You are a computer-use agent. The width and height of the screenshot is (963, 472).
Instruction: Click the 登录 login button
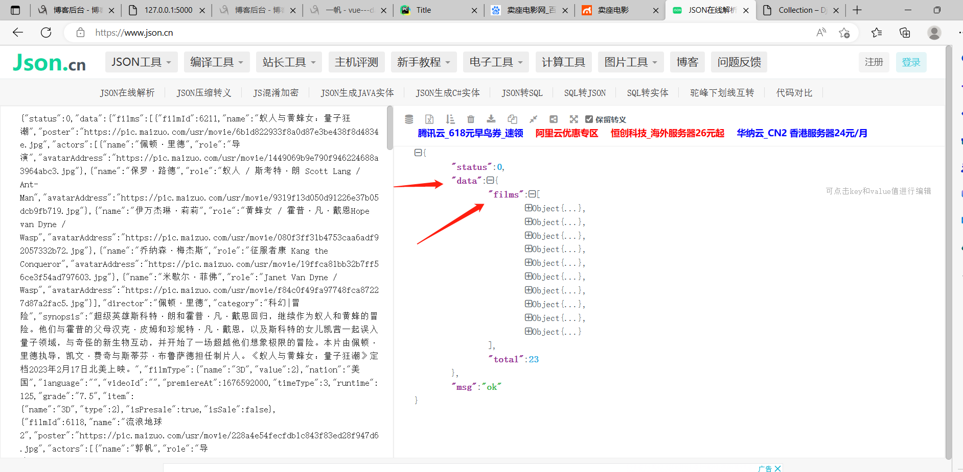point(911,62)
